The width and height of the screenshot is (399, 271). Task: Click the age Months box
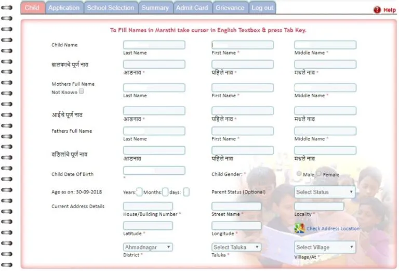coord(165,192)
